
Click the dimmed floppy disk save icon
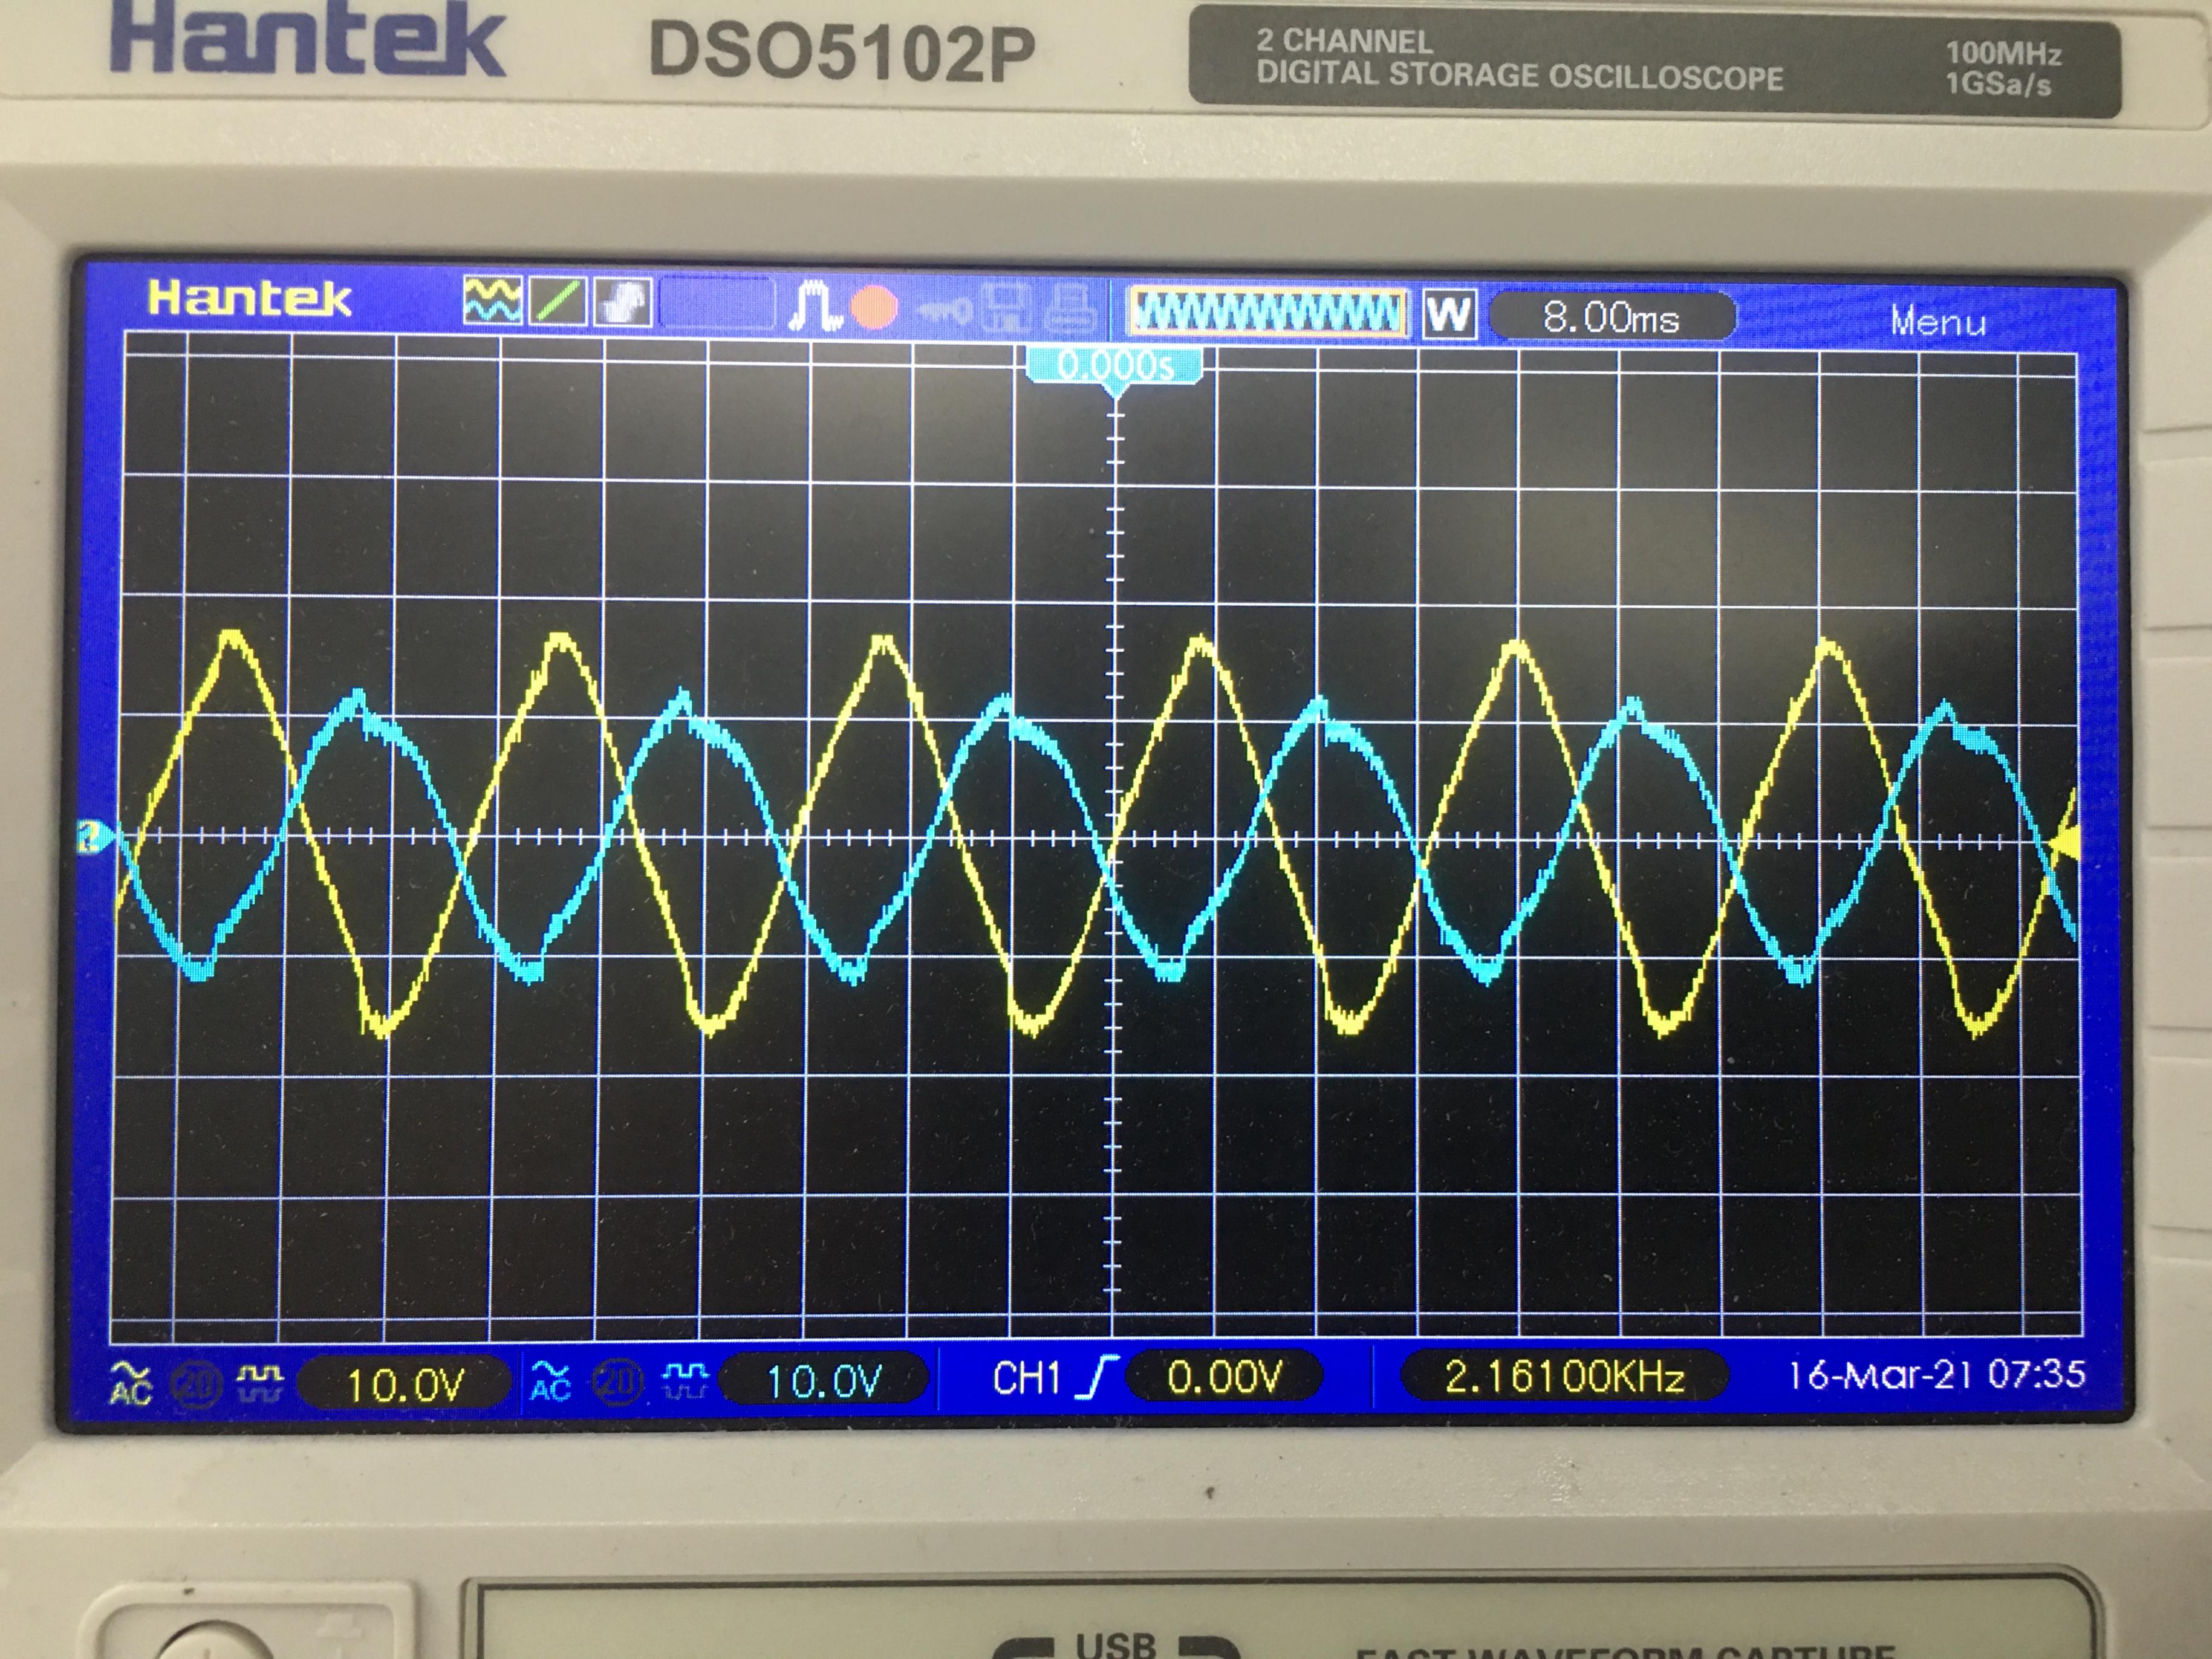click(x=1007, y=309)
